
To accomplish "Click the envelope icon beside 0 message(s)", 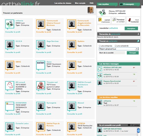I will 121,4.
